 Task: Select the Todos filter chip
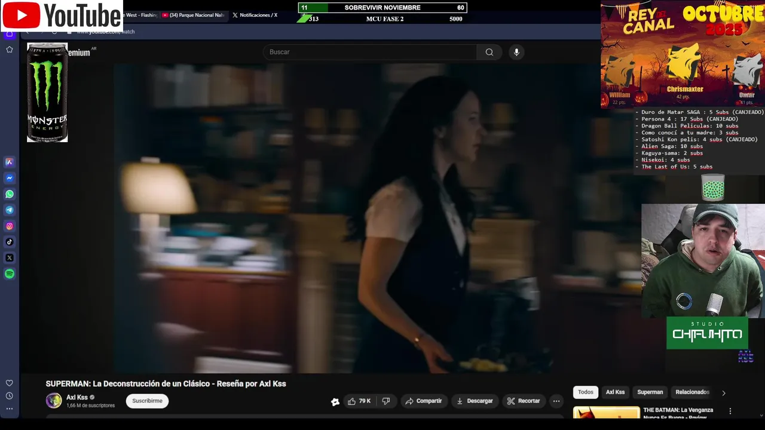point(586,392)
